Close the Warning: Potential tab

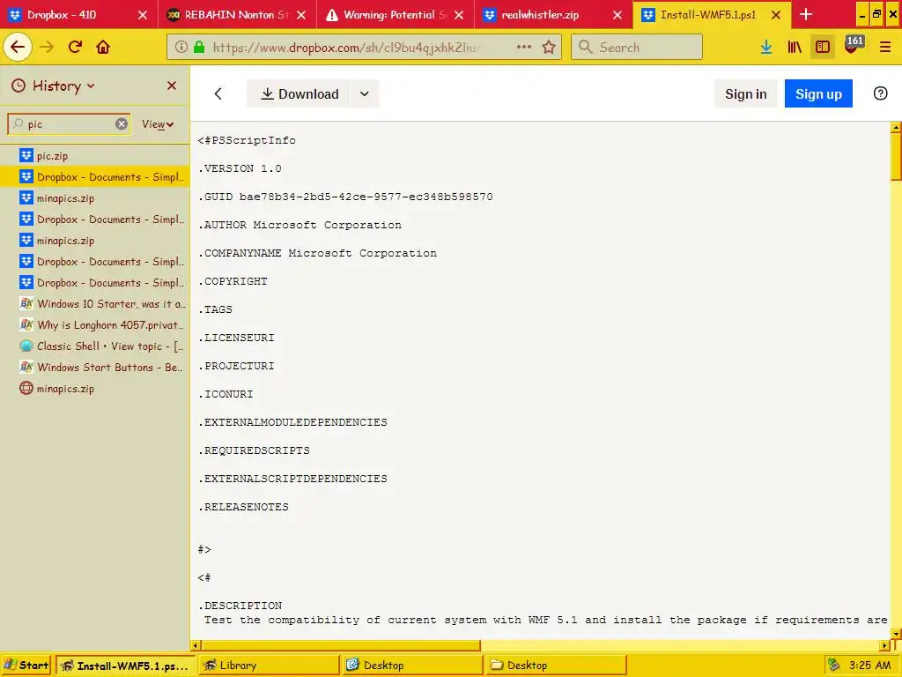click(x=458, y=15)
